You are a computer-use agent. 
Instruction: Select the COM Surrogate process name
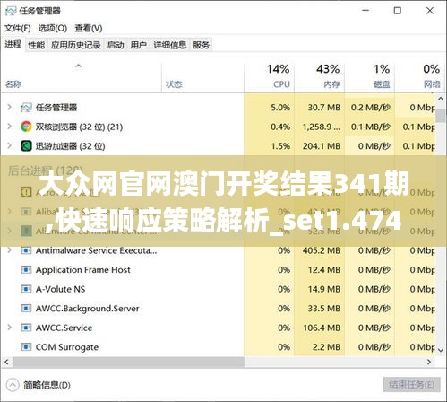point(67,347)
